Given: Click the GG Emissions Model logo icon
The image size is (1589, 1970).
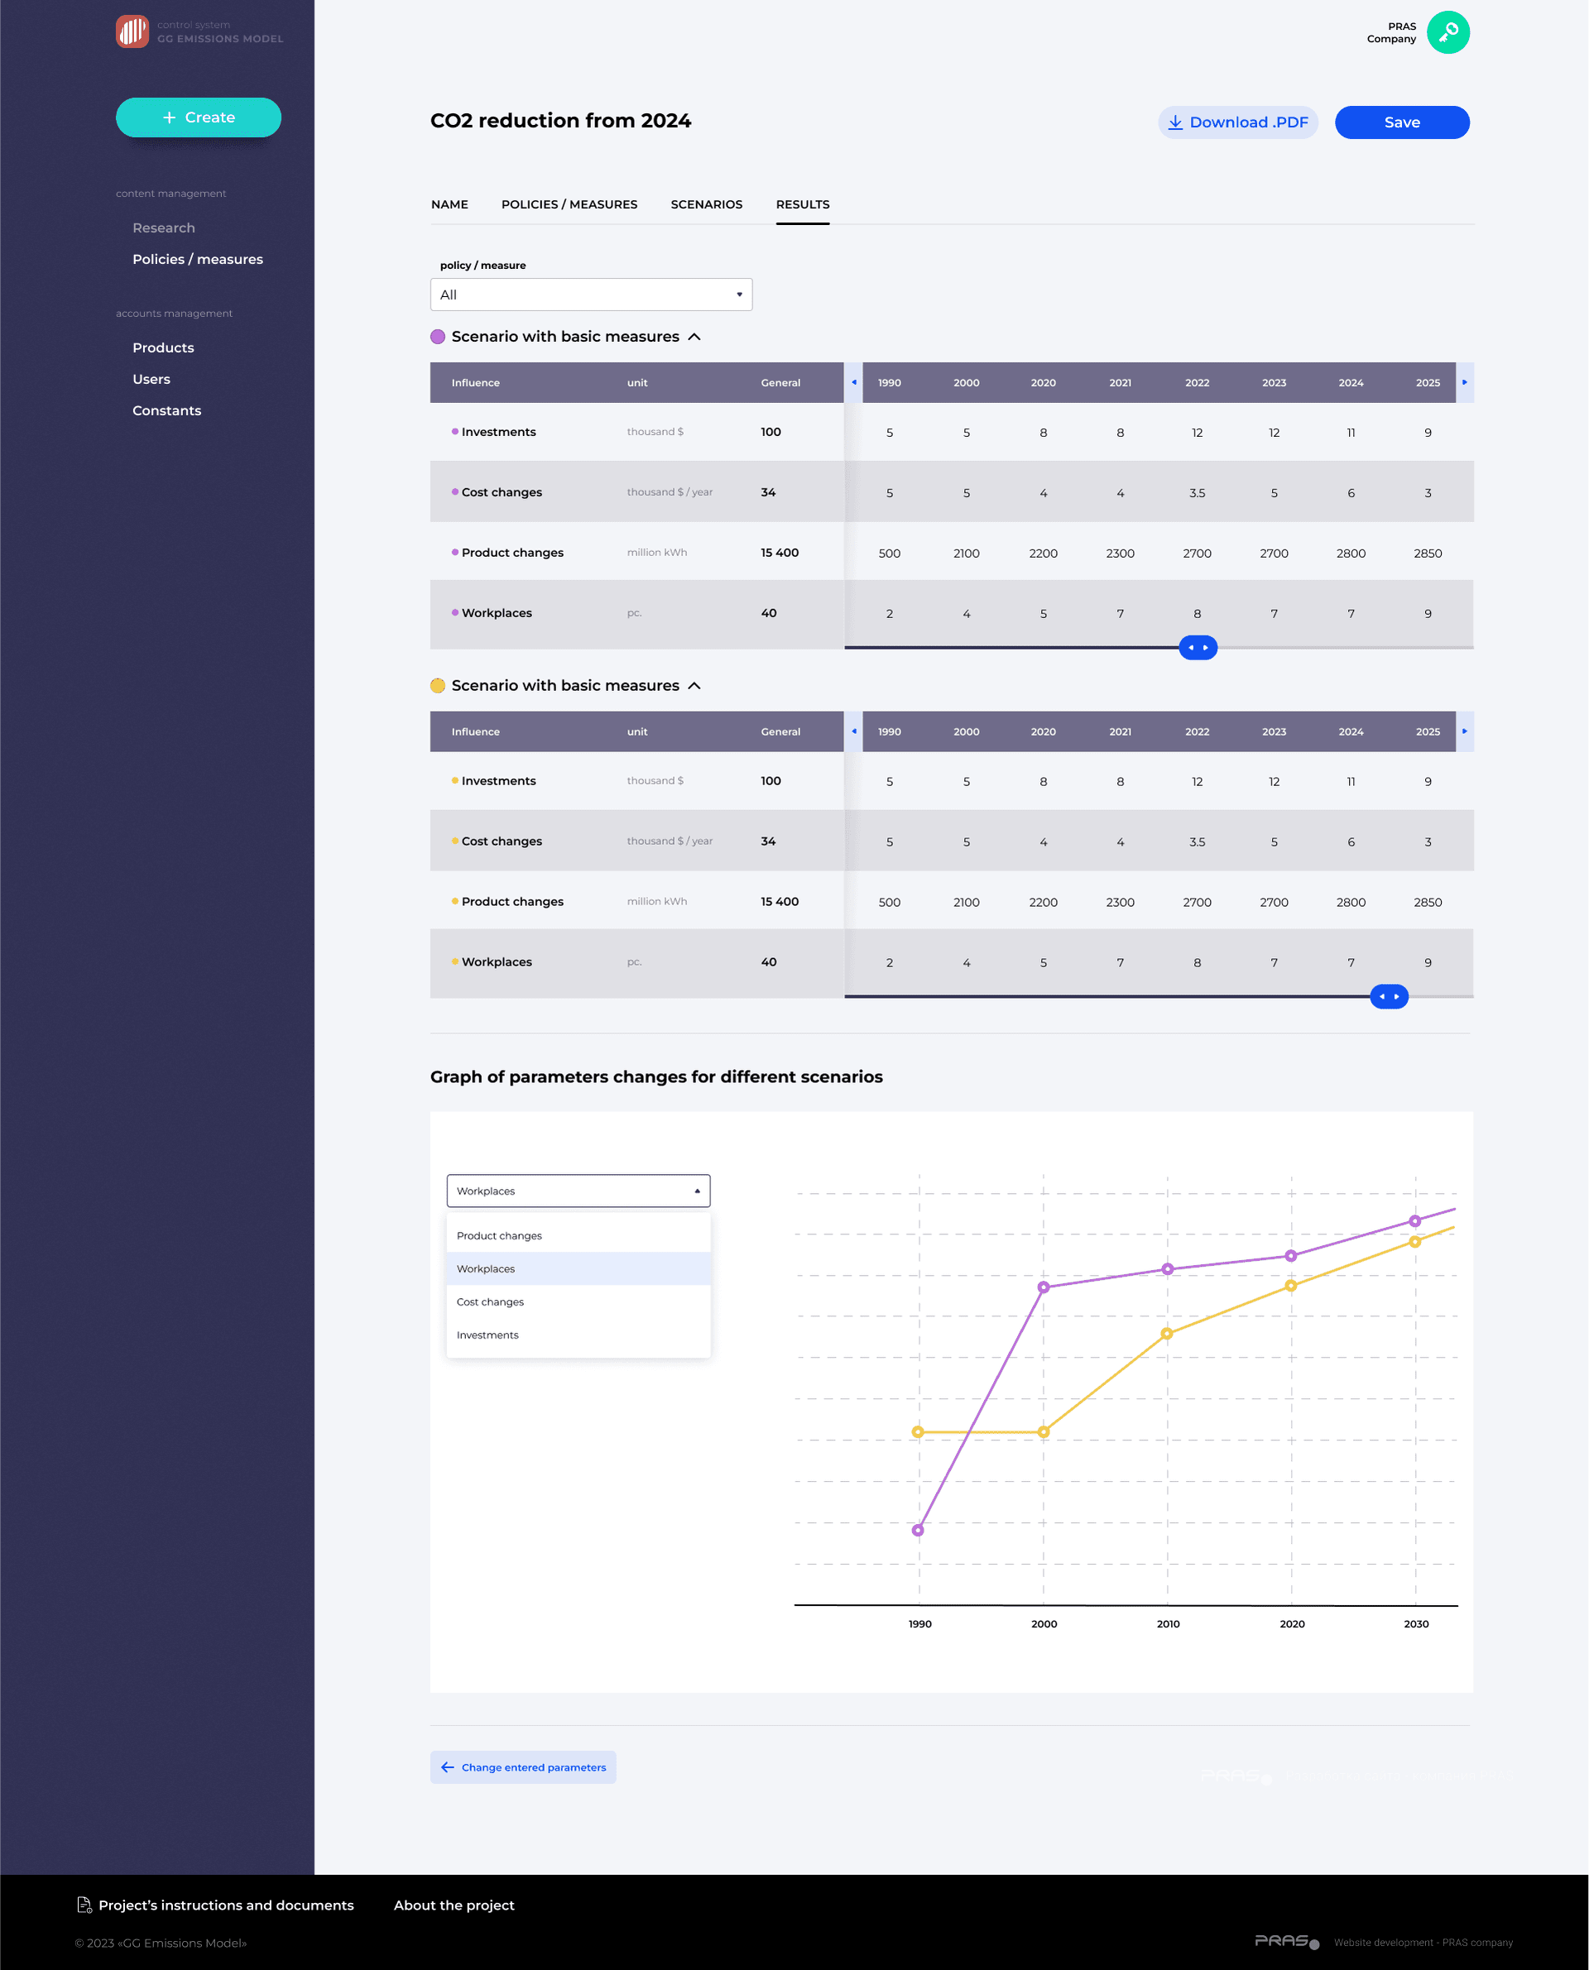Looking at the screenshot, I should click(x=132, y=31).
